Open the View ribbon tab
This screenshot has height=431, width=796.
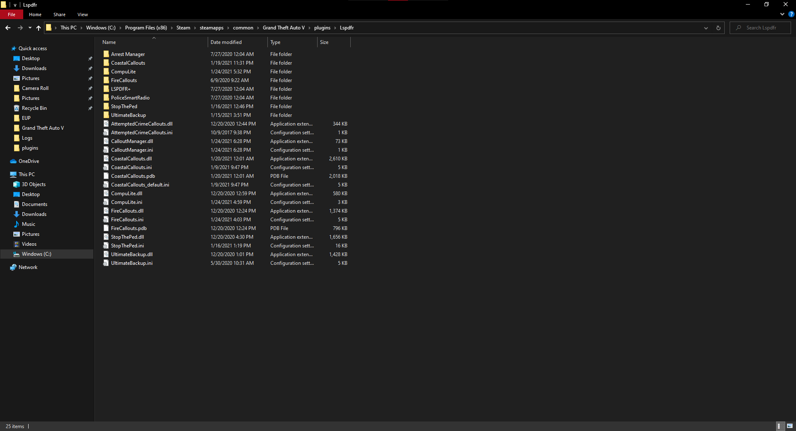83,15
